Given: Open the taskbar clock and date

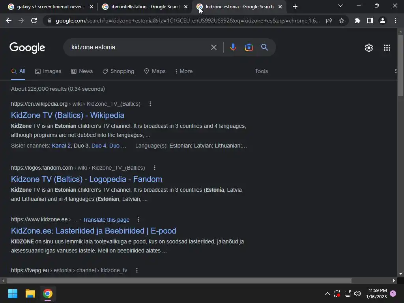Looking at the screenshot, I should (x=377, y=294).
